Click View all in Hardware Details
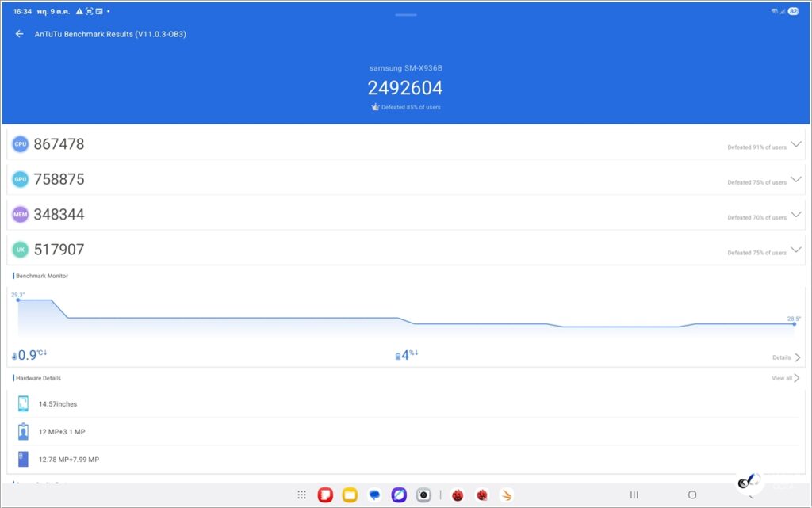 pyautogui.click(x=785, y=378)
